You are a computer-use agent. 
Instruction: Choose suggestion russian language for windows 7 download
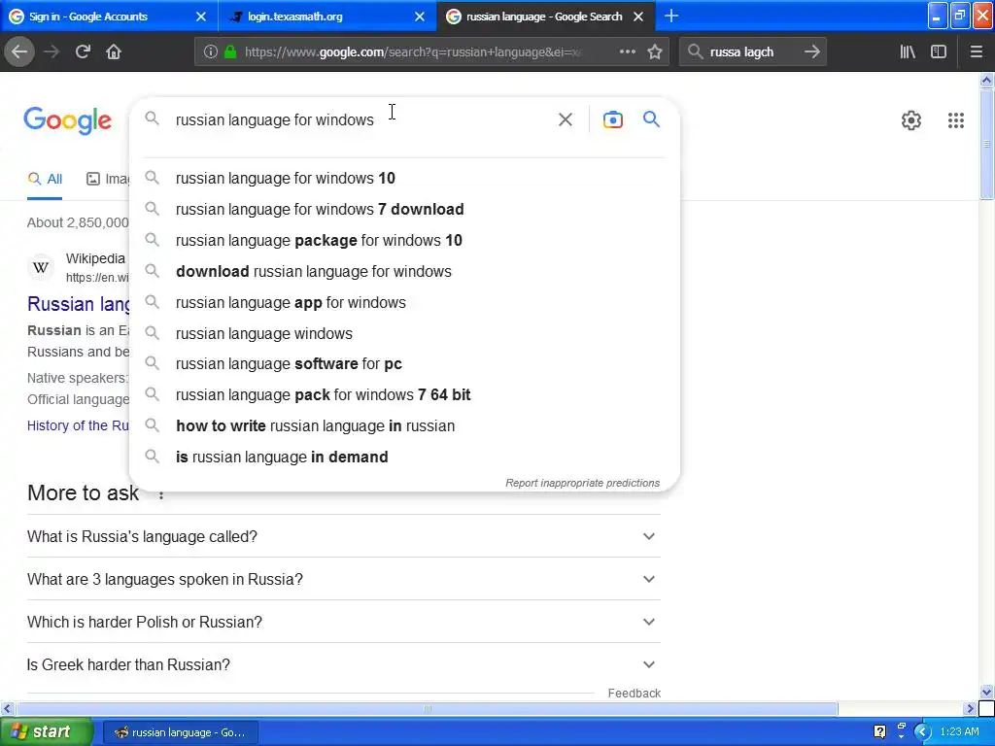(404, 210)
